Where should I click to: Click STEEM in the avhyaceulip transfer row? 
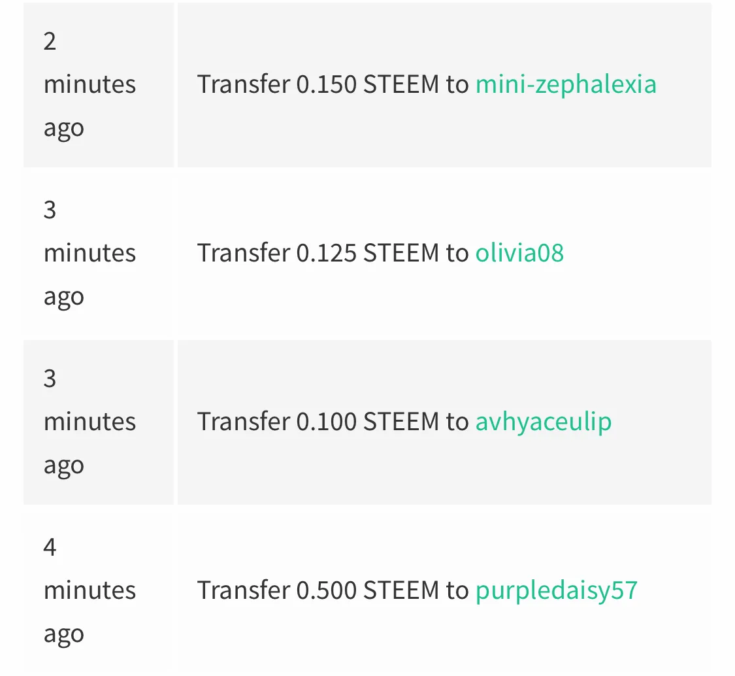pyautogui.click(x=401, y=422)
